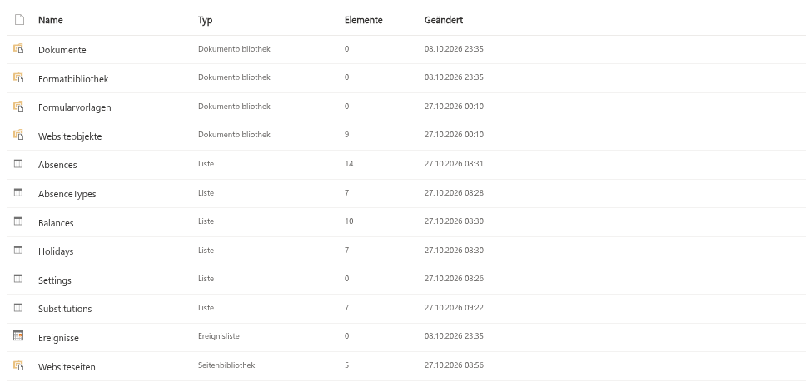Click element count 7 for AbsenceTypes

point(347,193)
